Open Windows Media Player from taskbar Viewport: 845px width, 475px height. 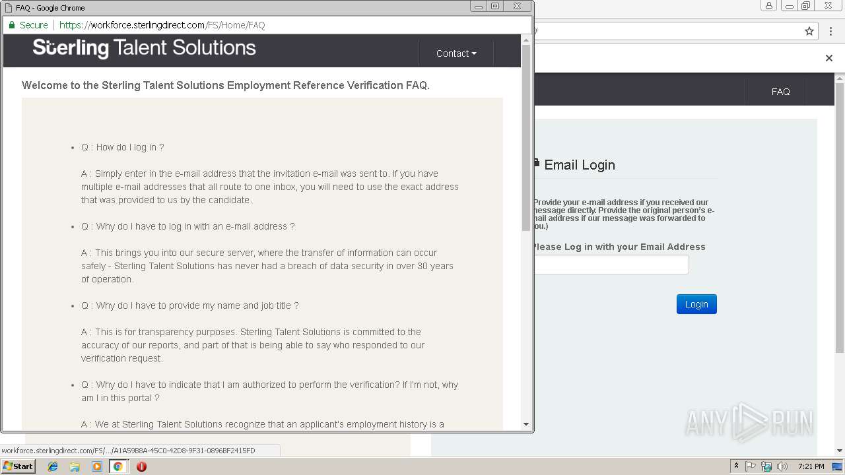tap(97, 466)
